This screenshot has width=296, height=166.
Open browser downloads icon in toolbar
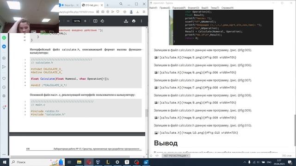[137, 12]
